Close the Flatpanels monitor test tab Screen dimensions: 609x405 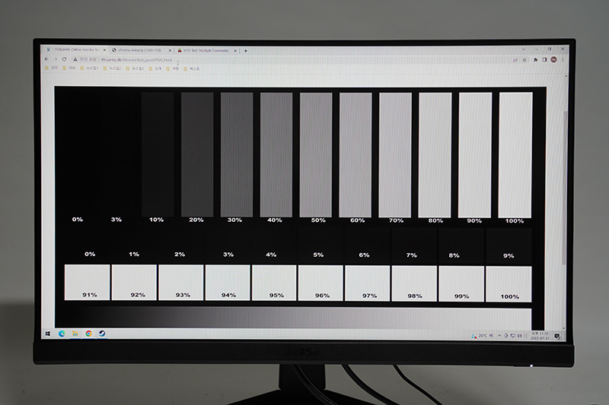coord(104,50)
